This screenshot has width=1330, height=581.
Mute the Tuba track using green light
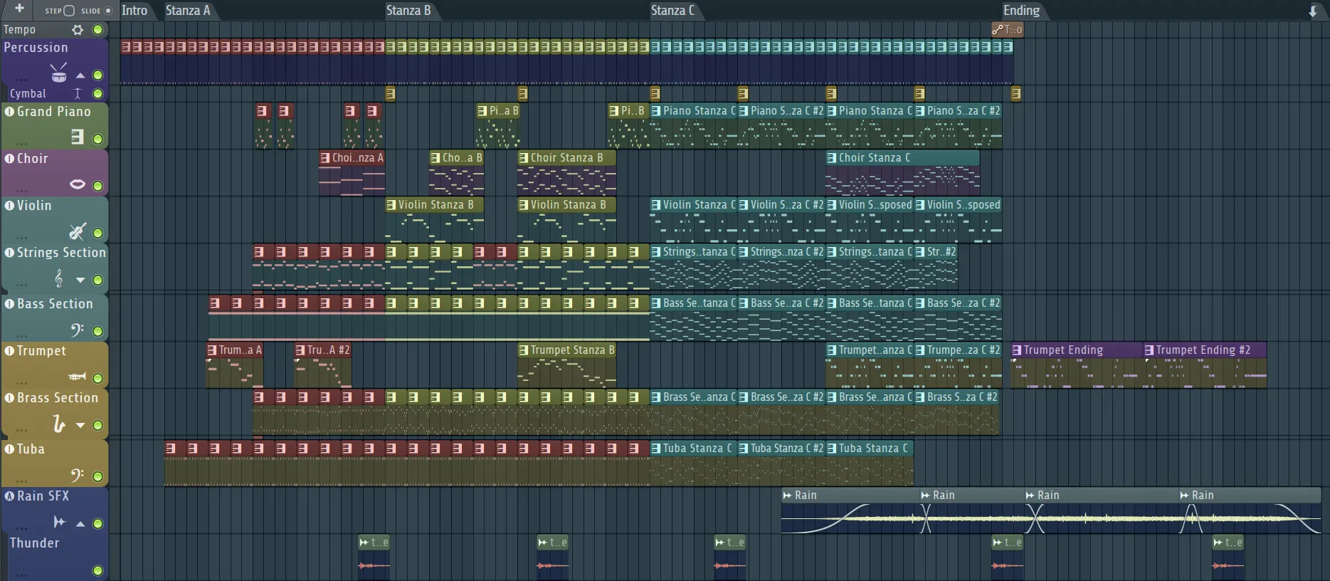(98, 476)
